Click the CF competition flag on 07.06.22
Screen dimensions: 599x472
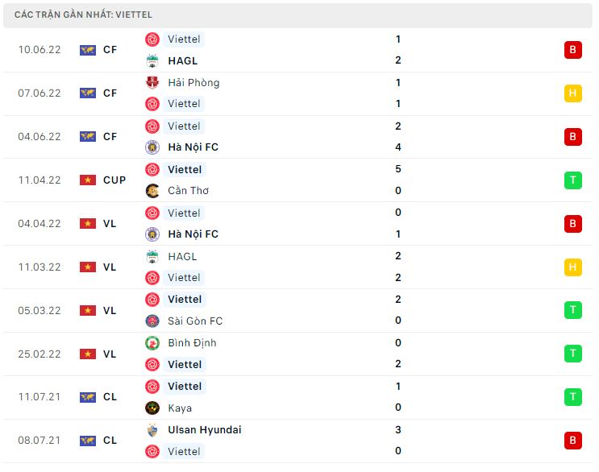coord(88,93)
